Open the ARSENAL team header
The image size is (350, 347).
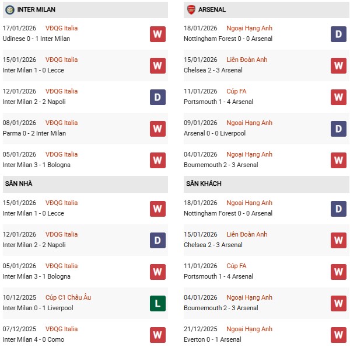pos(212,10)
